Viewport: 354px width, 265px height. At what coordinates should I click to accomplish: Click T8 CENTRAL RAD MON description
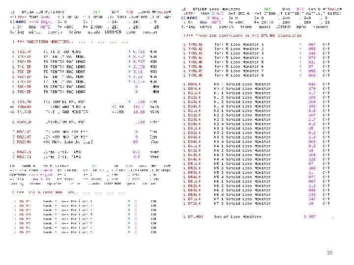64,87
